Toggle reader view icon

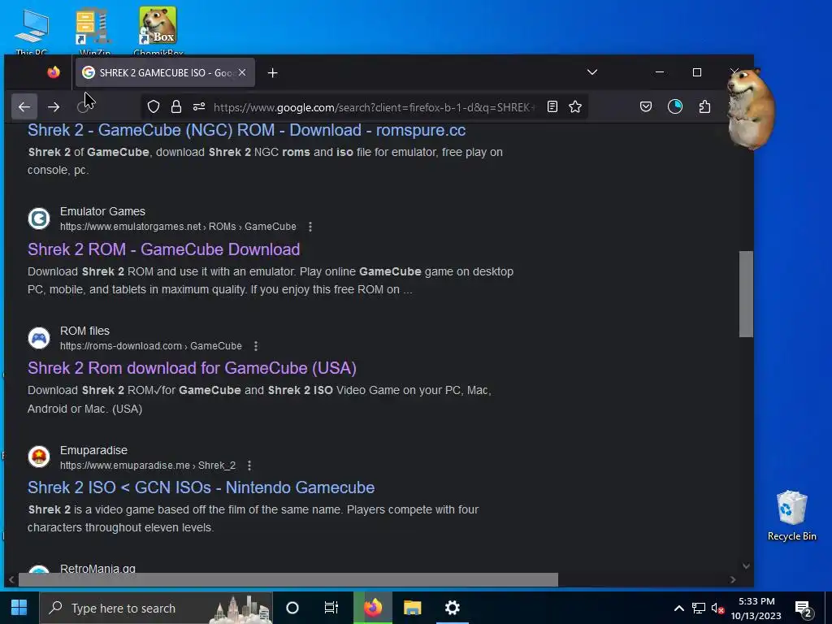[552, 107]
